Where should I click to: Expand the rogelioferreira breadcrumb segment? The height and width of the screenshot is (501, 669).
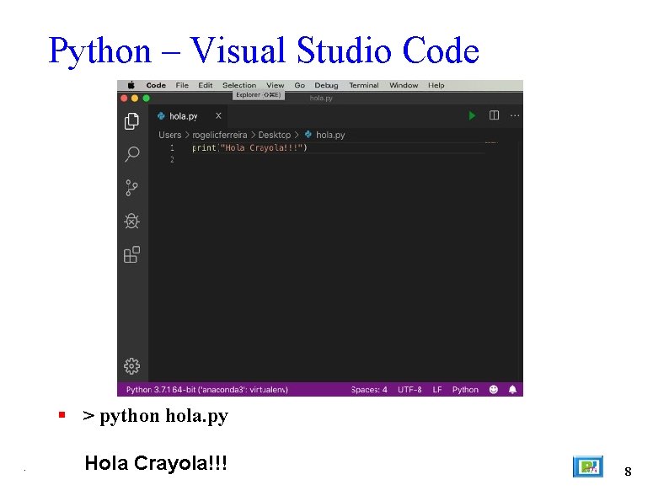219,135
